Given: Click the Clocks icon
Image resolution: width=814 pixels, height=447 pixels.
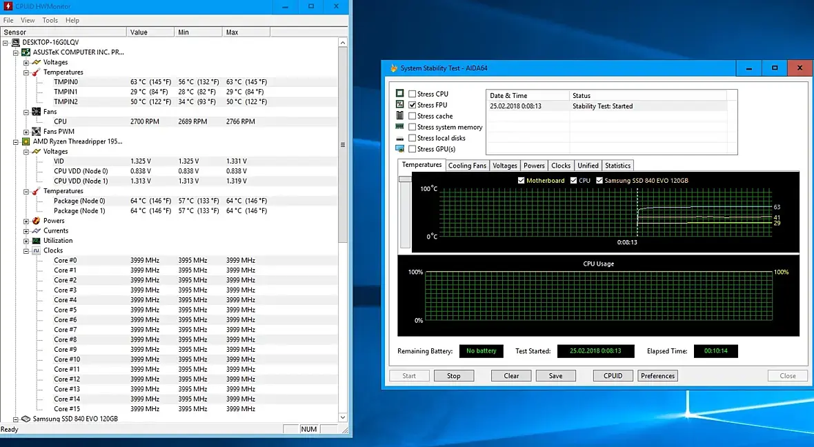Looking at the screenshot, I should tap(37, 250).
